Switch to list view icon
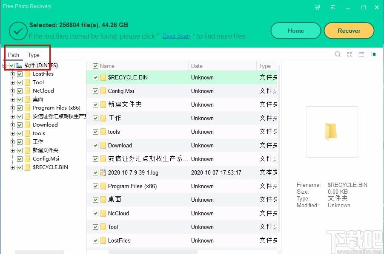 tap(361, 54)
